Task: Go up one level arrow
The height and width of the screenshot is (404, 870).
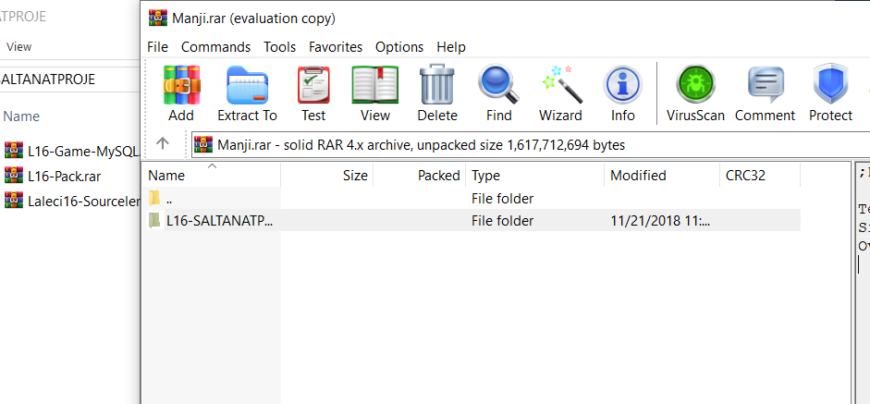Action: 163,144
